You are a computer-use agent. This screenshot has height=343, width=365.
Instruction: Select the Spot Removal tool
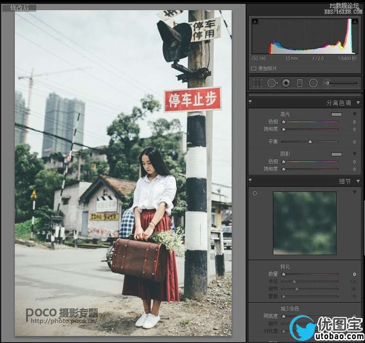pos(272,83)
